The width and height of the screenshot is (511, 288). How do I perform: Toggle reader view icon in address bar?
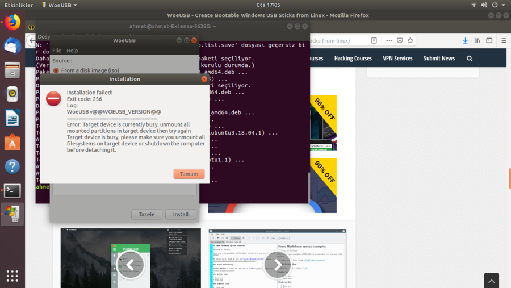pyautogui.click(x=374, y=40)
